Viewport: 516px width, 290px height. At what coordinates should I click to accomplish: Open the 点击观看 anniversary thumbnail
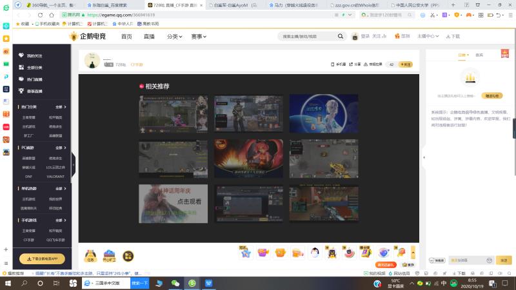pos(173,204)
